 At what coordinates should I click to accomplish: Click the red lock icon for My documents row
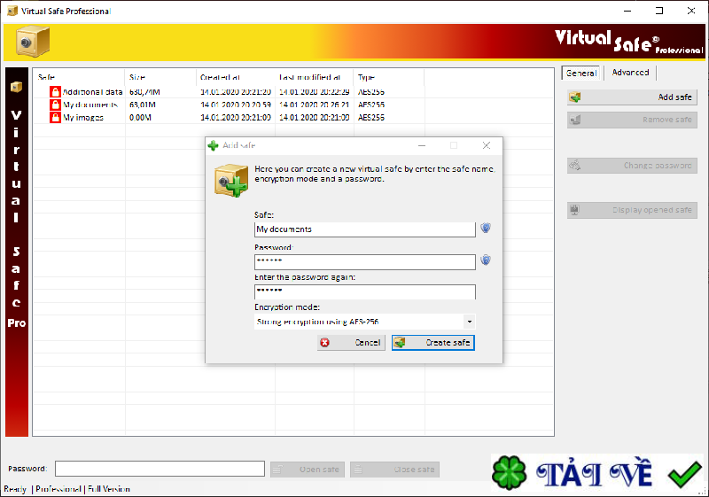(55, 105)
